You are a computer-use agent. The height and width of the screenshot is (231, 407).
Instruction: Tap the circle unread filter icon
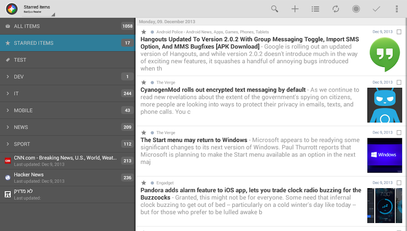[356, 9]
